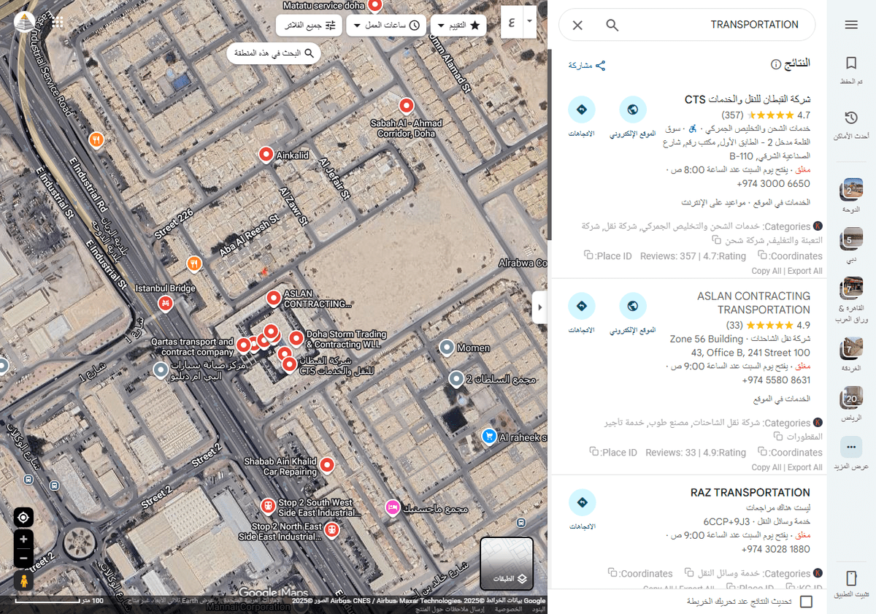Switch map view using الطبقات layers control
This screenshot has height=614, width=876.
(x=507, y=563)
